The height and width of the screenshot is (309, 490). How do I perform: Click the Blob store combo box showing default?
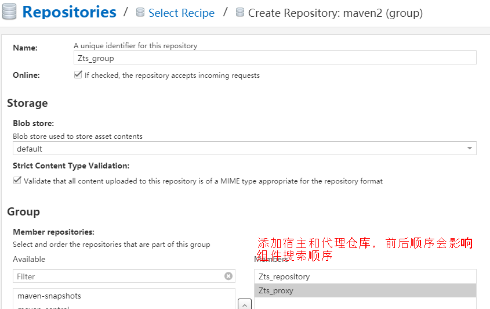[244, 148]
